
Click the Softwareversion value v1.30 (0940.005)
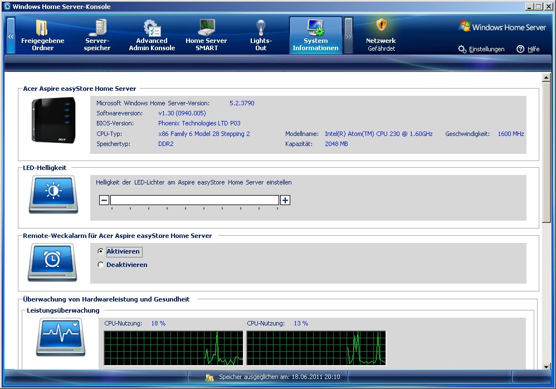click(x=182, y=113)
